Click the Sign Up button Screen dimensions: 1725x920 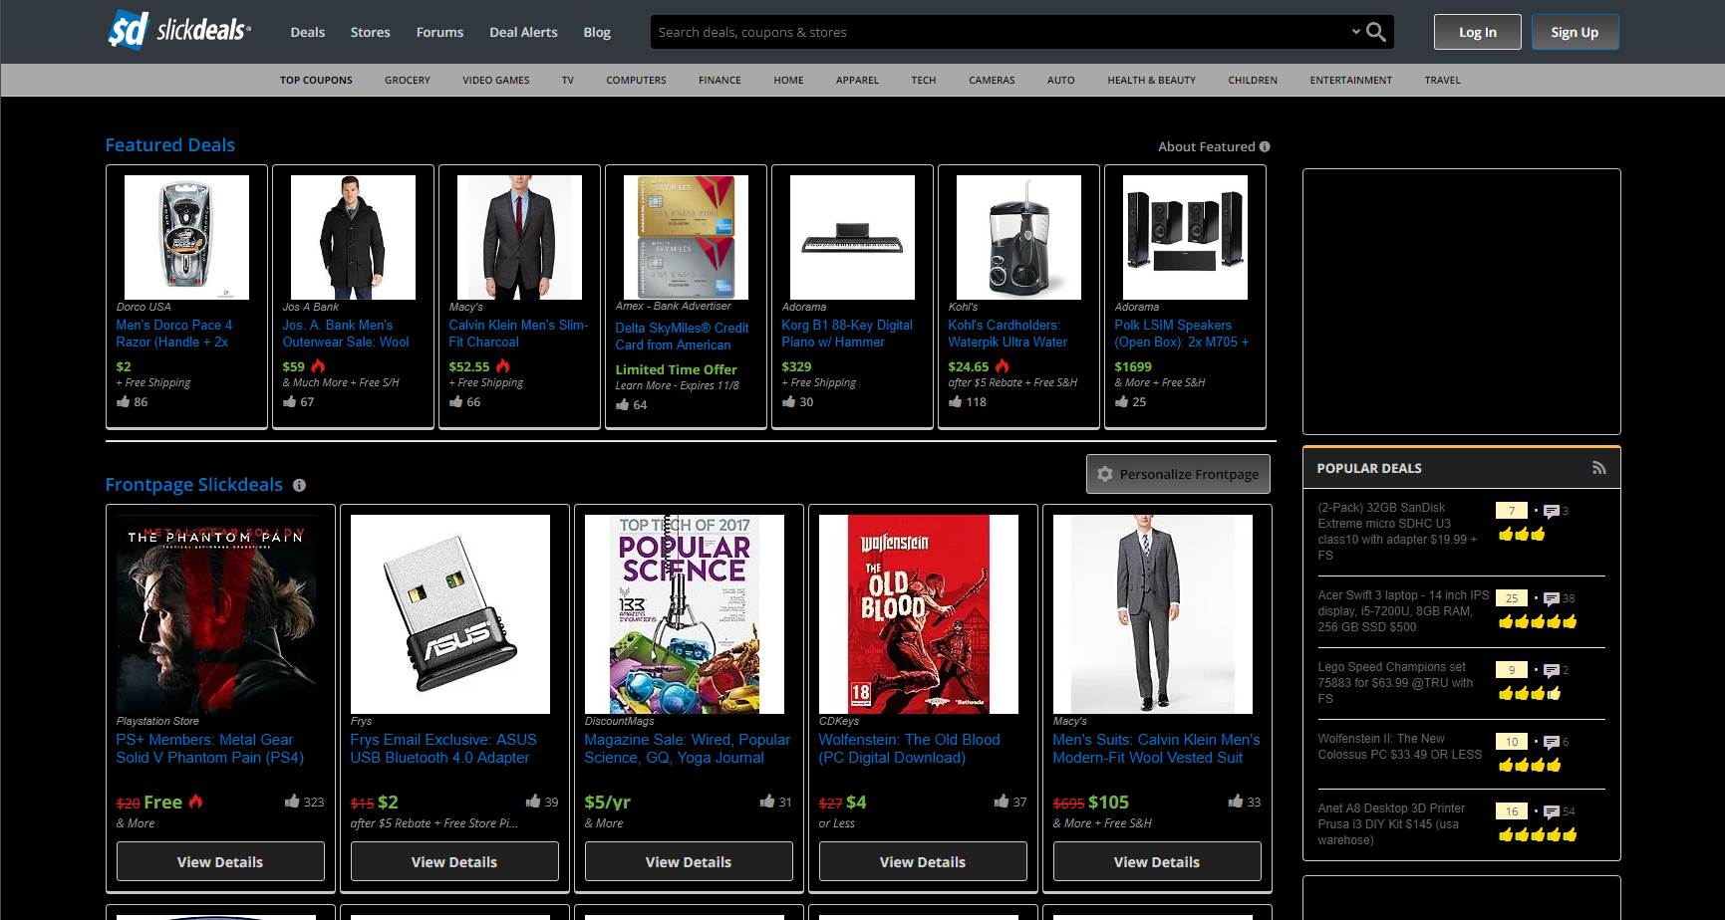click(1575, 31)
